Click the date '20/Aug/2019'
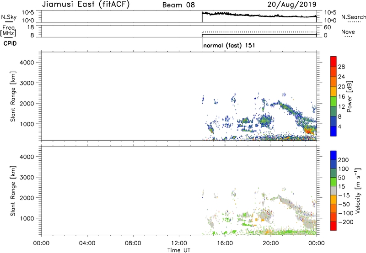This screenshot has height=253, width=366. 292,5
